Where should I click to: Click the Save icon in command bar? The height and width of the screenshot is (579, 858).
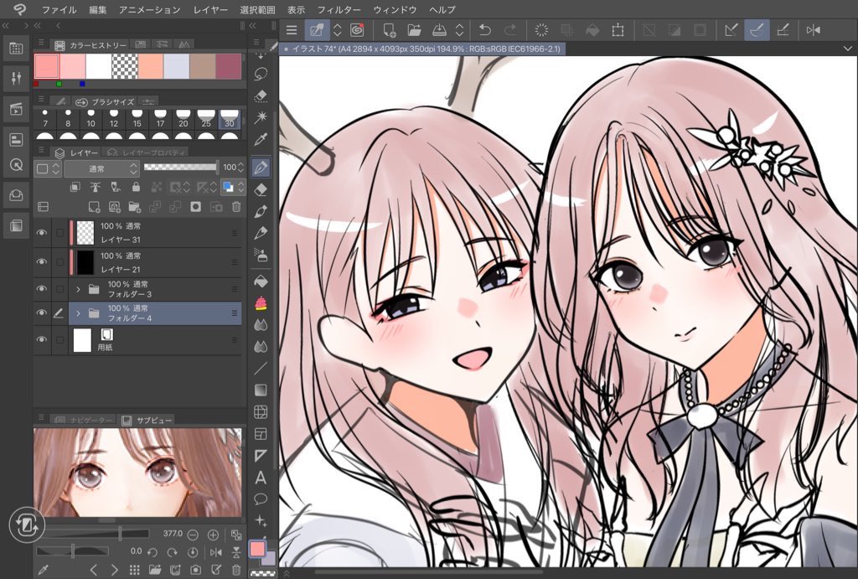coord(439,29)
